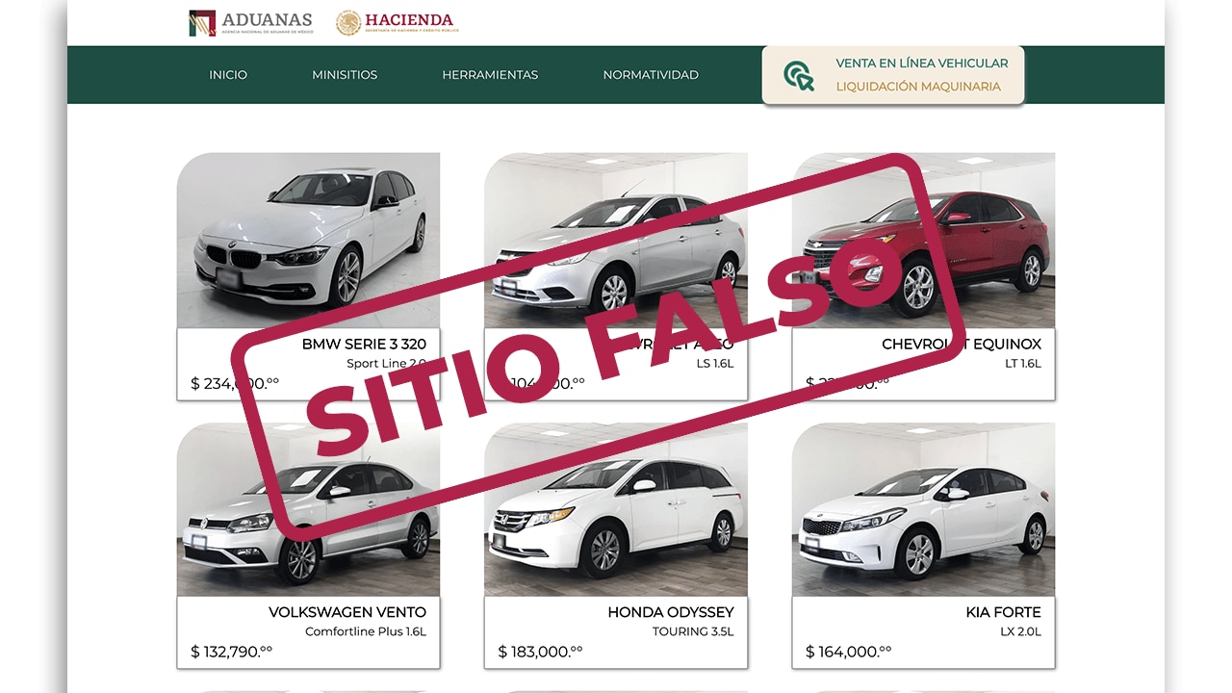Select the Honda Odyssey $183,000 price
The width and height of the screenshot is (1232, 693).
540,652
